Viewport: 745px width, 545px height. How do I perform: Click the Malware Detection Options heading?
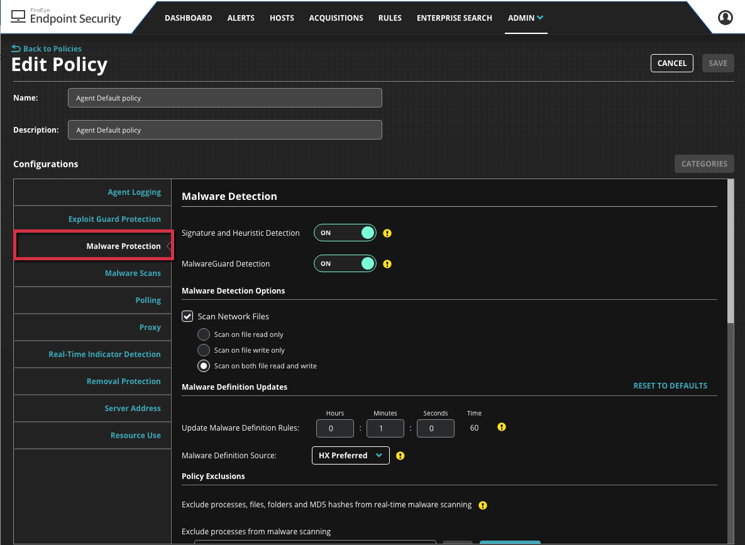(233, 291)
